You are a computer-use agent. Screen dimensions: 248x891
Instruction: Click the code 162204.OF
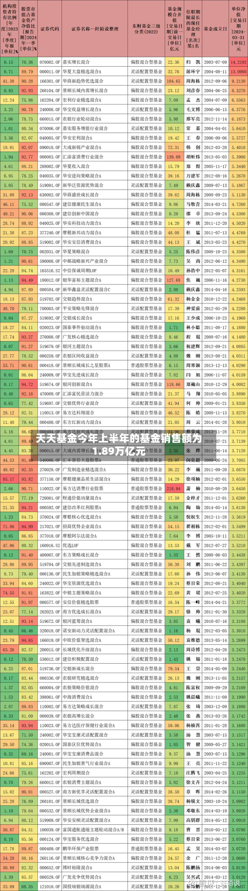click(x=50, y=100)
